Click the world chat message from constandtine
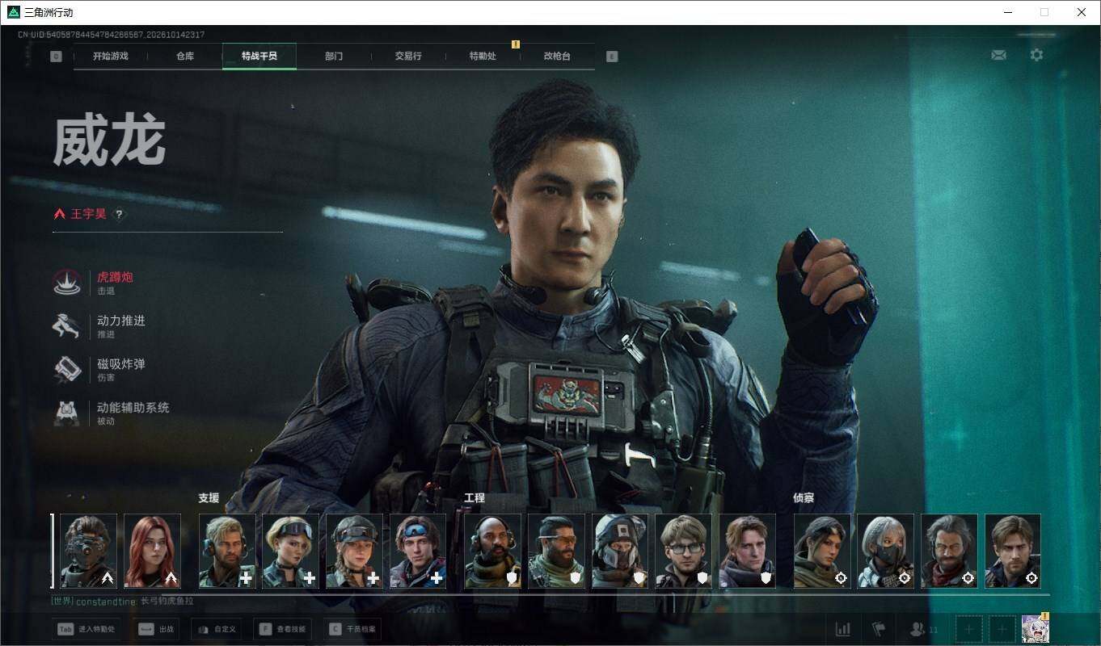Image resolution: width=1101 pixels, height=646 pixels. pyautogui.click(x=122, y=602)
